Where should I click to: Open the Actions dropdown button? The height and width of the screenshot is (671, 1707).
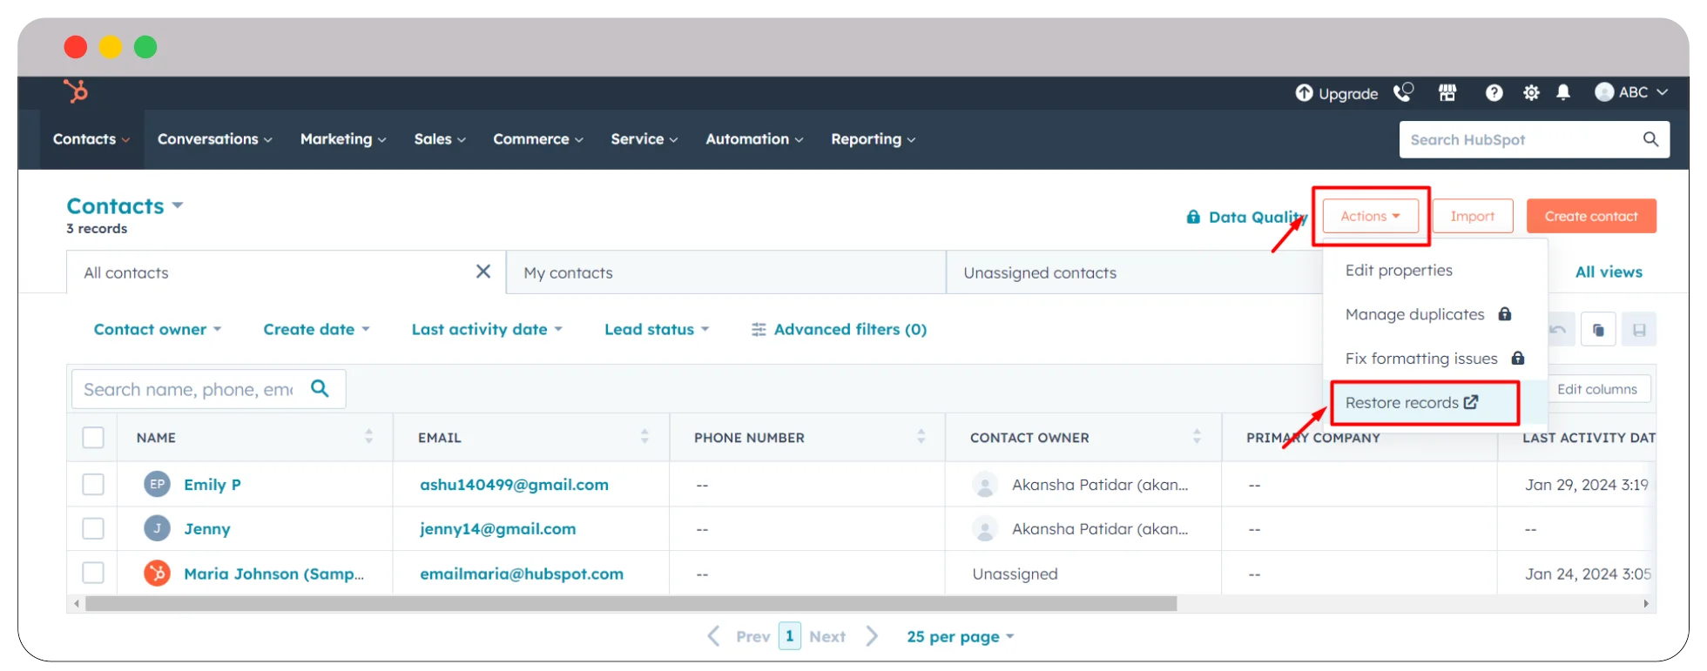[x=1370, y=216]
